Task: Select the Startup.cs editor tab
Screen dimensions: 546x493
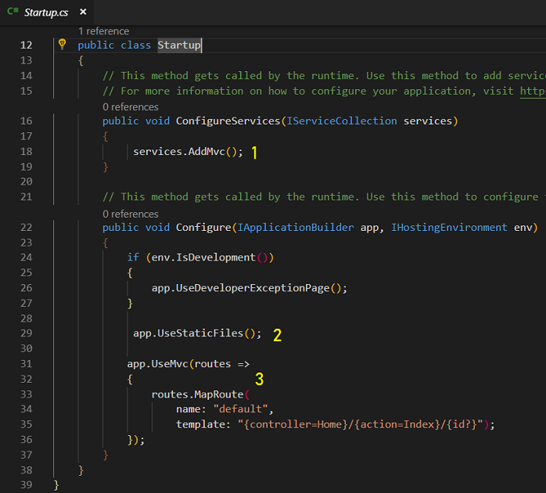Action: pos(46,13)
